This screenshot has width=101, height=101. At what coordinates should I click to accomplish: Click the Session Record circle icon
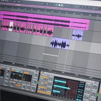[x=75, y=7]
